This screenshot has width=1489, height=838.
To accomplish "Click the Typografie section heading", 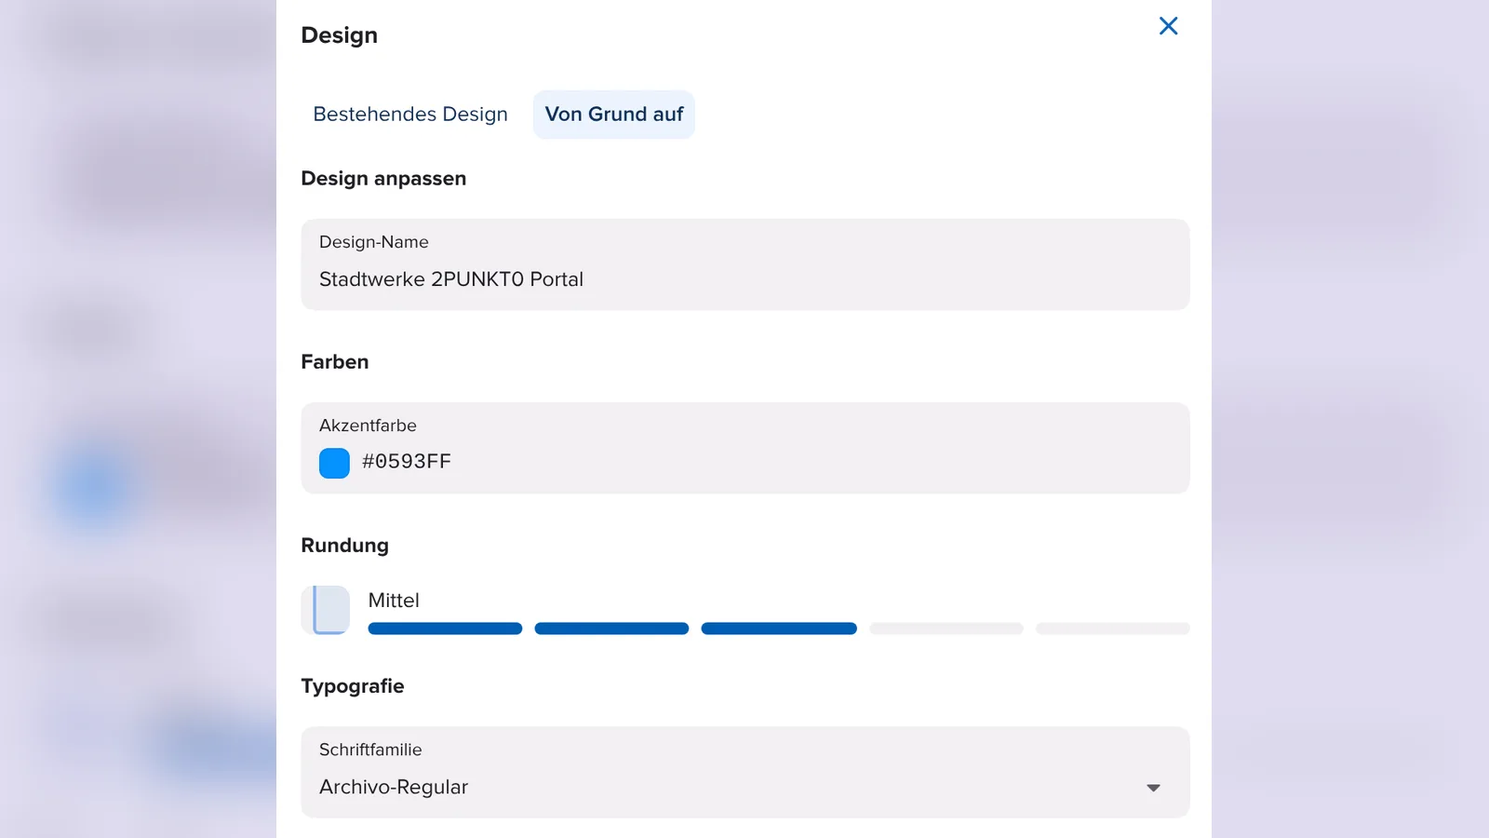I will coord(353,686).
